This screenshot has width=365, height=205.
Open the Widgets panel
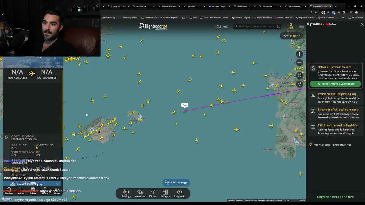point(165,194)
